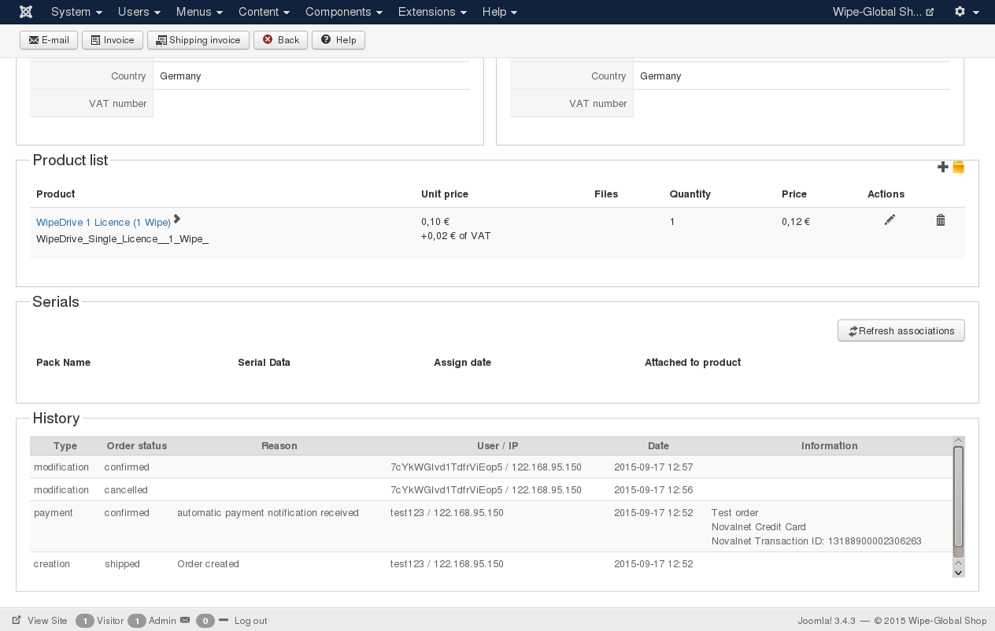
Task: Click the History table scrollbar down arrow
Action: [x=958, y=572]
